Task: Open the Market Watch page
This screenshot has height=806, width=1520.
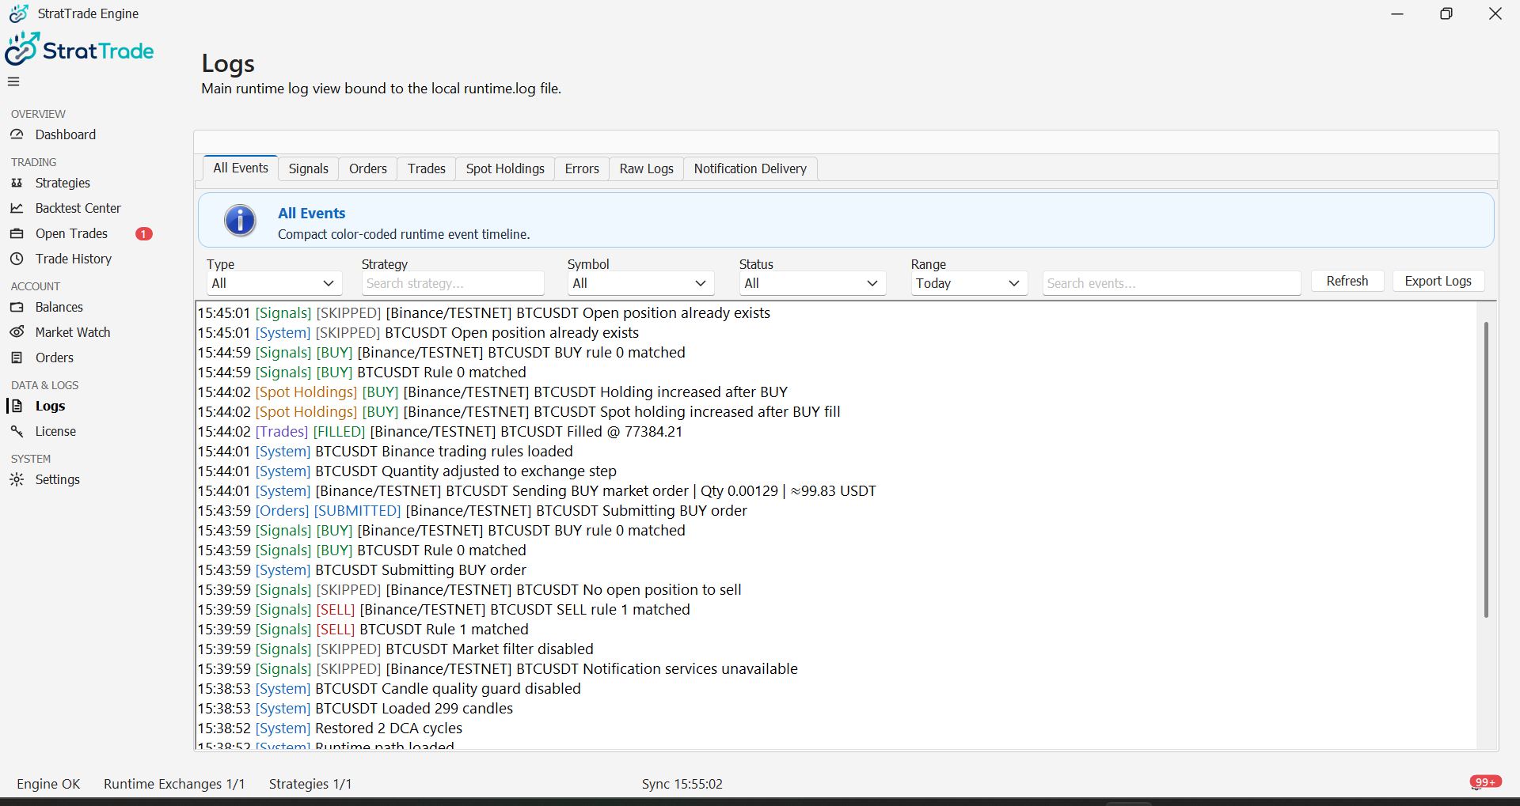Action: point(73,332)
